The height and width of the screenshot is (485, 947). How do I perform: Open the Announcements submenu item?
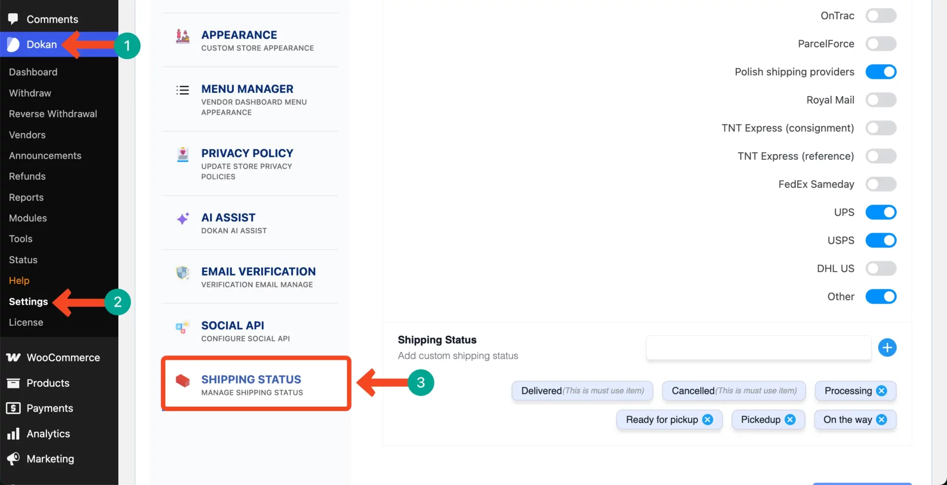tap(45, 156)
